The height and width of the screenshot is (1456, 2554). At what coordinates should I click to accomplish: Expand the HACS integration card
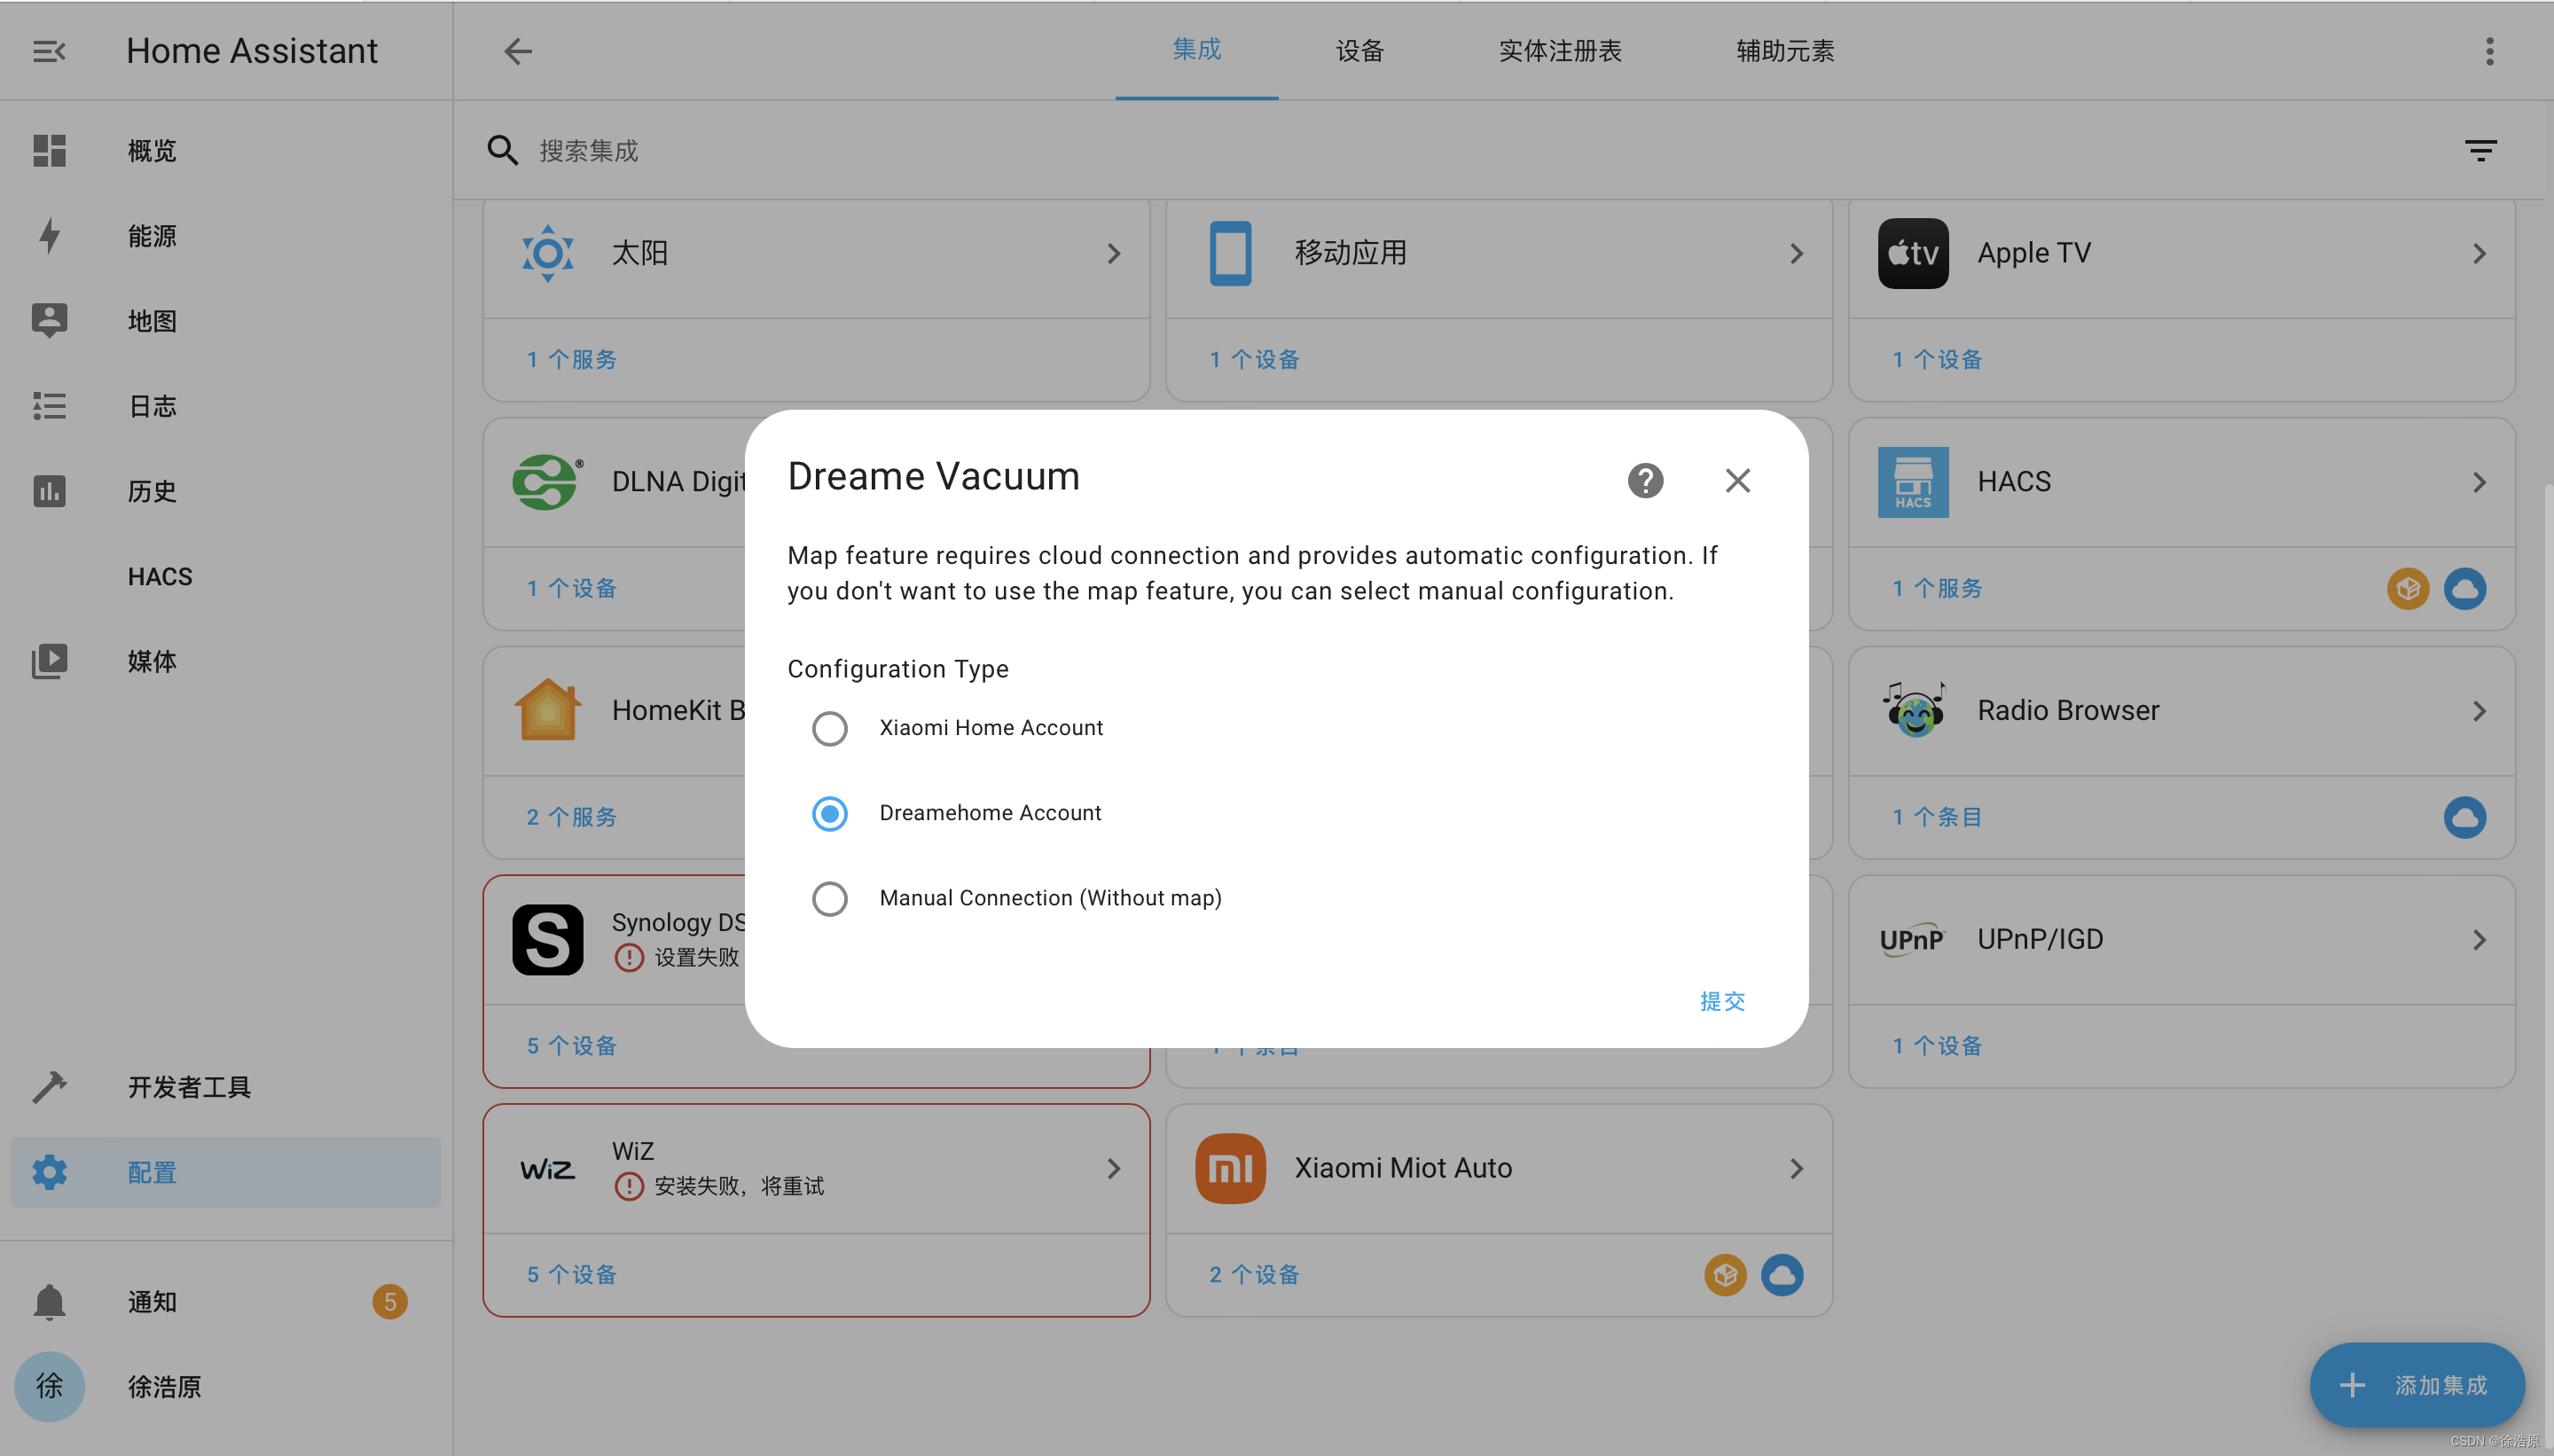click(2479, 482)
